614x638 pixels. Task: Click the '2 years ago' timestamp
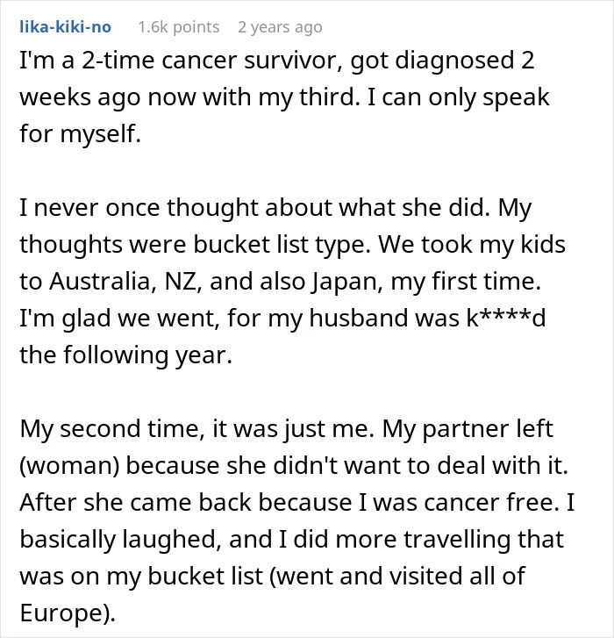280,27
